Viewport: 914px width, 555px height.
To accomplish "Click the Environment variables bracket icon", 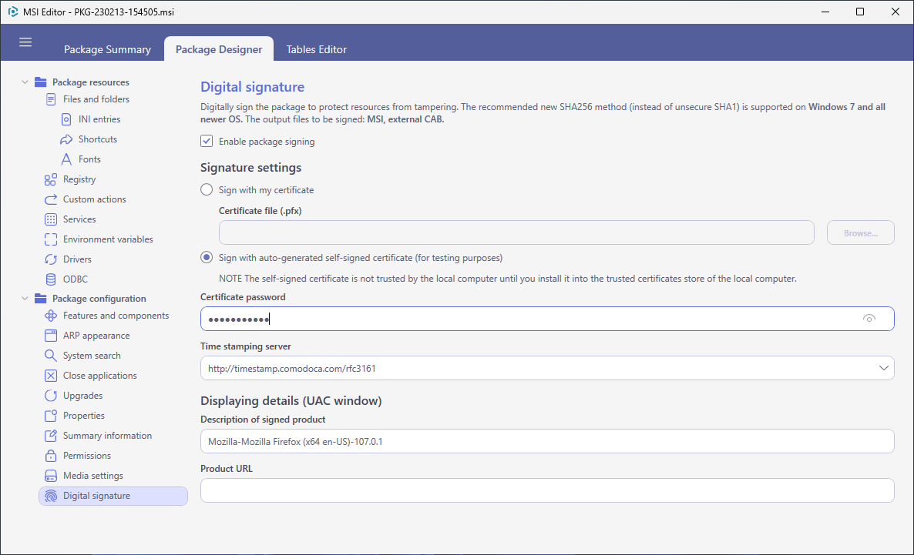I will coord(51,239).
